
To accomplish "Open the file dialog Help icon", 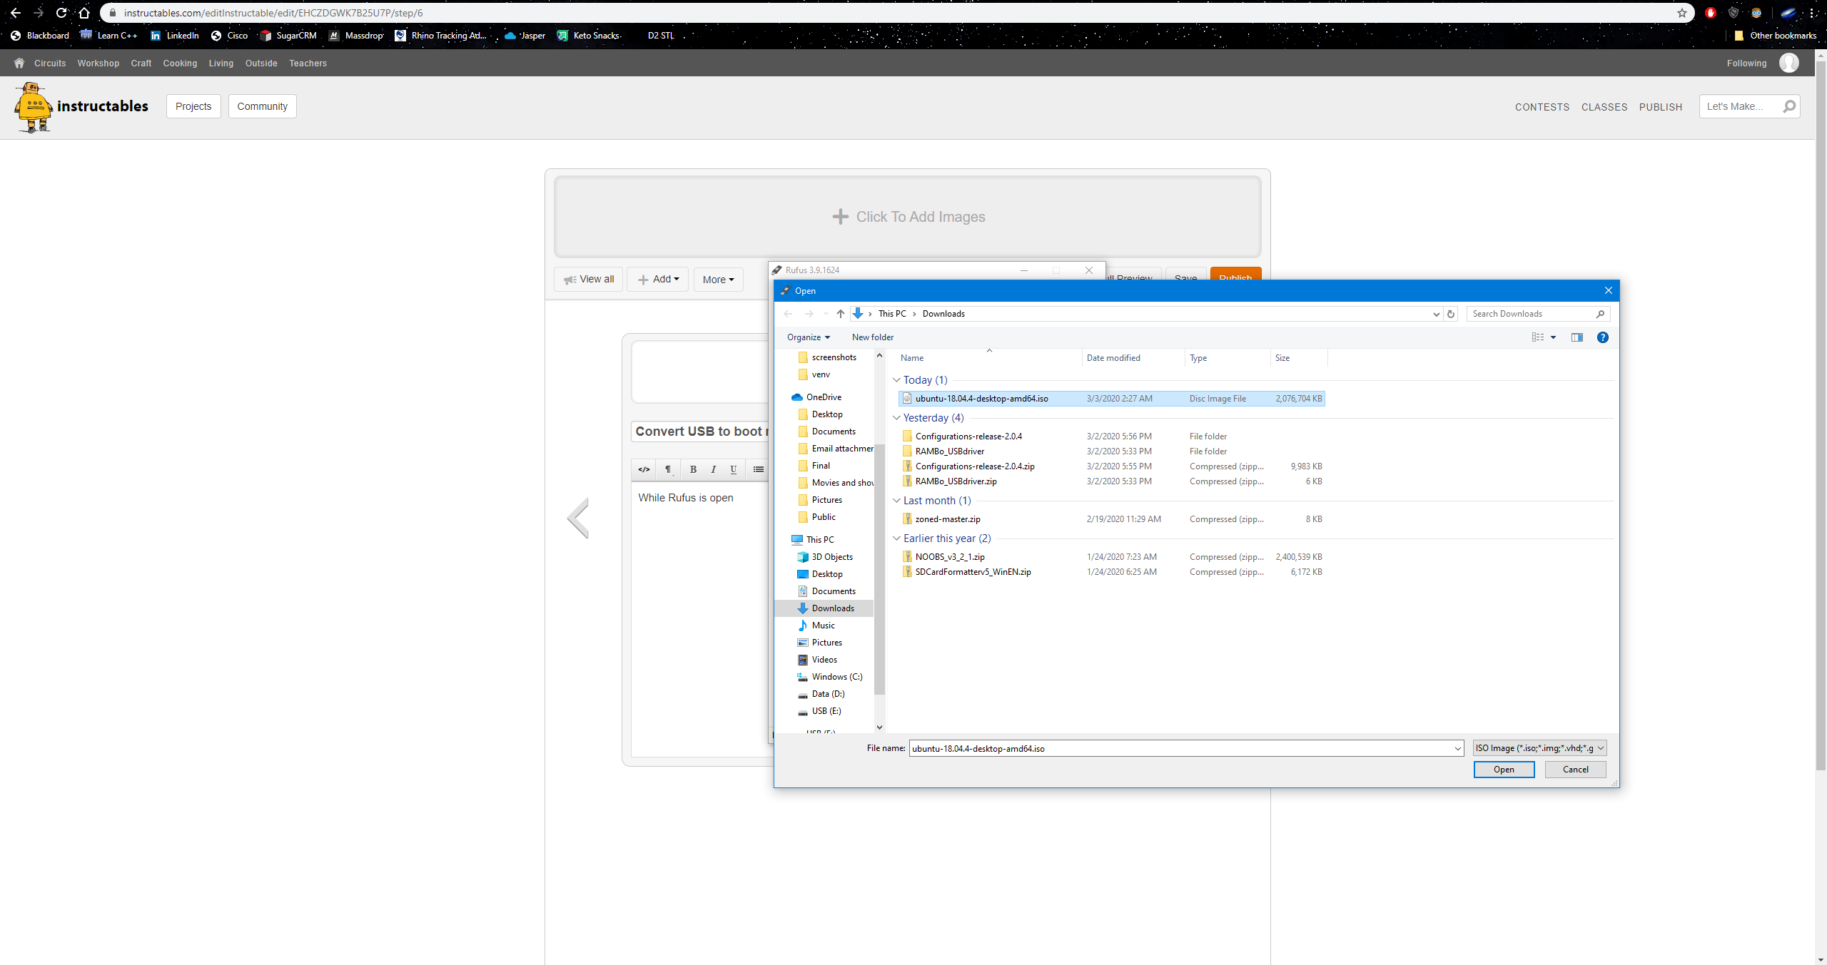I will 1602,337.
